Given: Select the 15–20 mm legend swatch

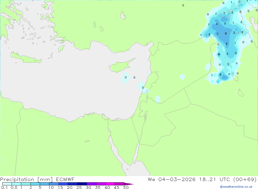Looking at the screenshot, I should (63, 184).
